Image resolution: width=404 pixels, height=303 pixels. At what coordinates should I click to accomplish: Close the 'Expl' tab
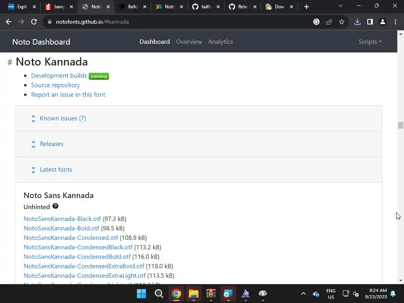34,7
